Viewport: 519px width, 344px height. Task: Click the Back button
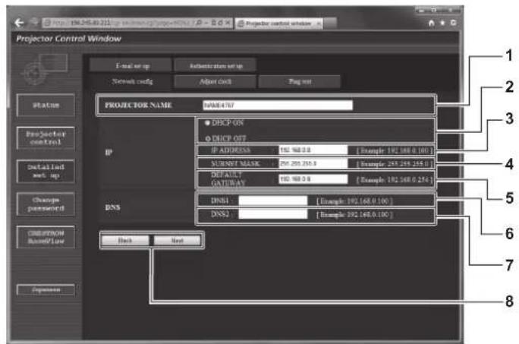pos(125,240)
